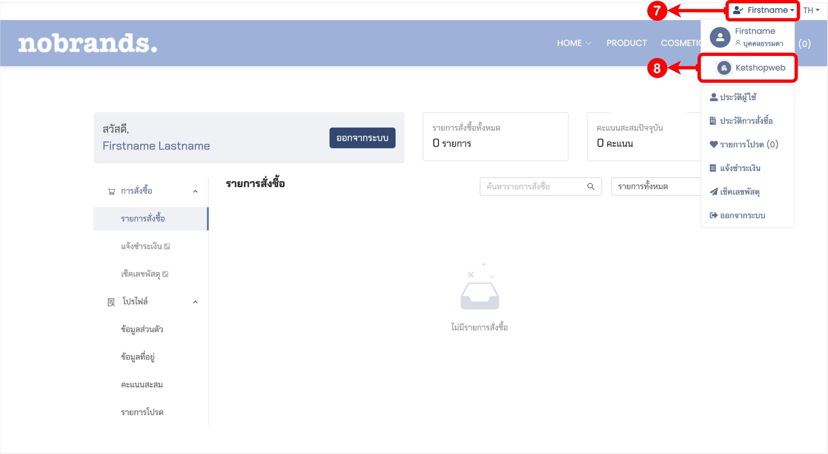Click the search magnifier icon in order search
The width and height of the screenshot is (828, 454).
coord(591,187)
